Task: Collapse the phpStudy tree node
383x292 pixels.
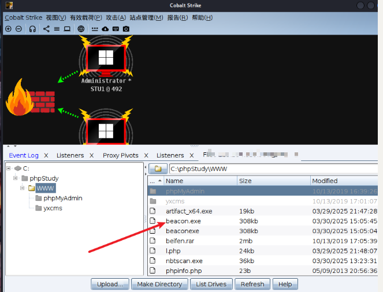Action: (x=16, y=178)
